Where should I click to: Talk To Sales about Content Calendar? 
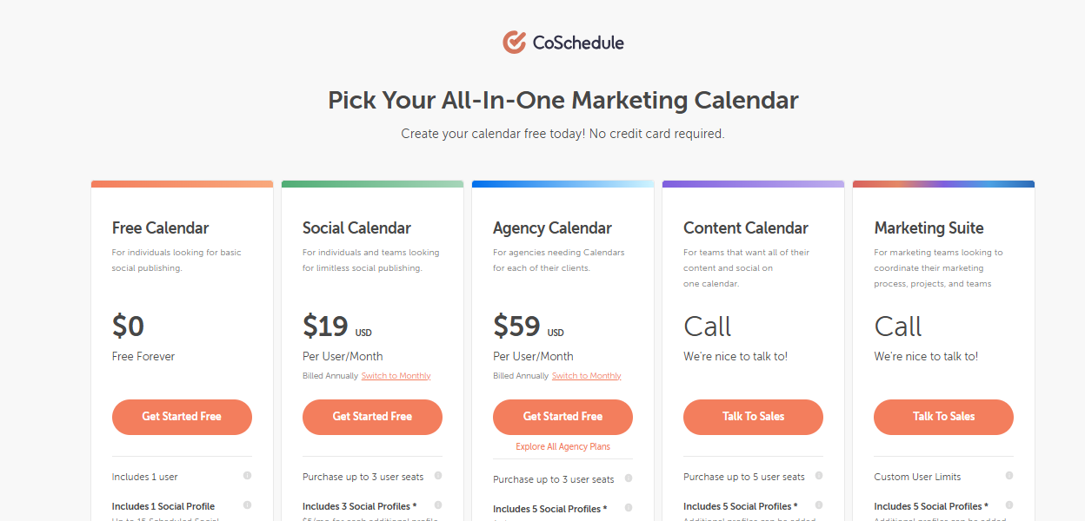(x=753, y=417)
